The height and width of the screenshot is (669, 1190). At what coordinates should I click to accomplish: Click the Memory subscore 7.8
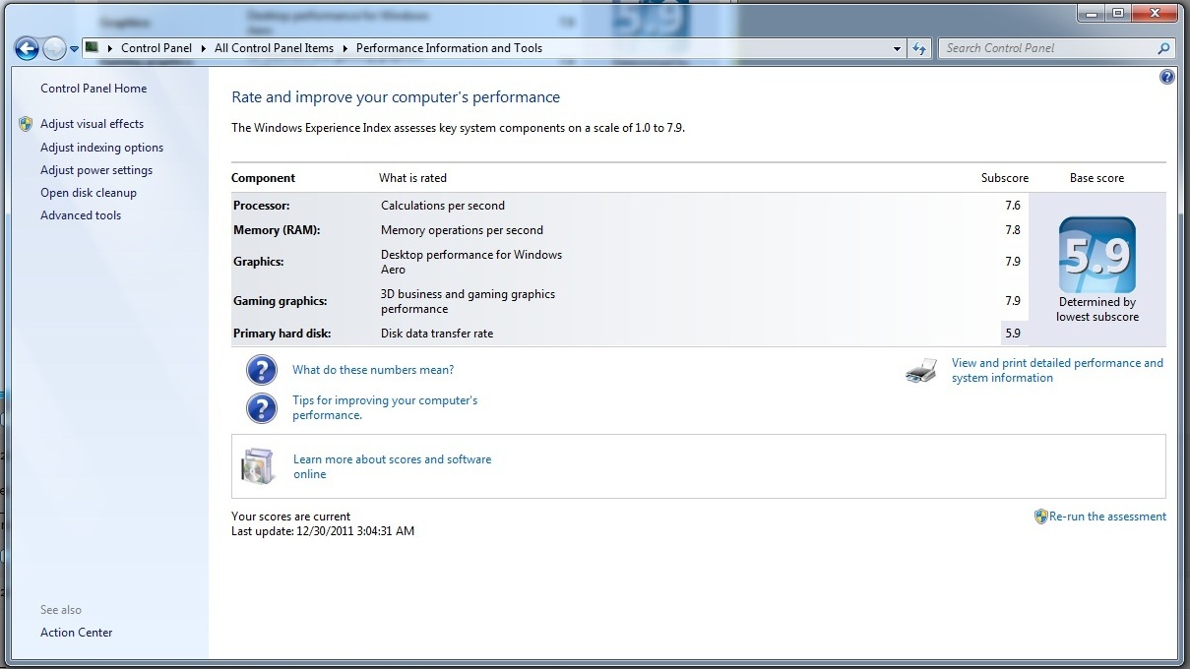pos(1013,230)
